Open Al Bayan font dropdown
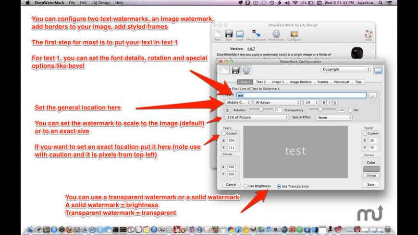 point(277,103)
